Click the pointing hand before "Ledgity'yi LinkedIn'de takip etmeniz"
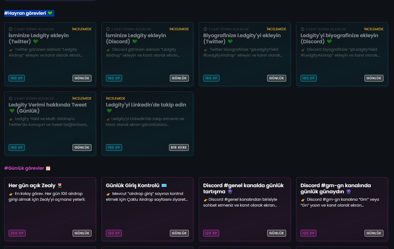 coord(108,119)
